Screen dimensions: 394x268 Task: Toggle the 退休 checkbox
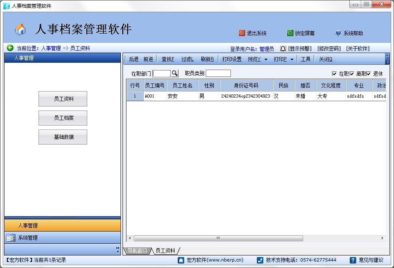coord(369,73)
